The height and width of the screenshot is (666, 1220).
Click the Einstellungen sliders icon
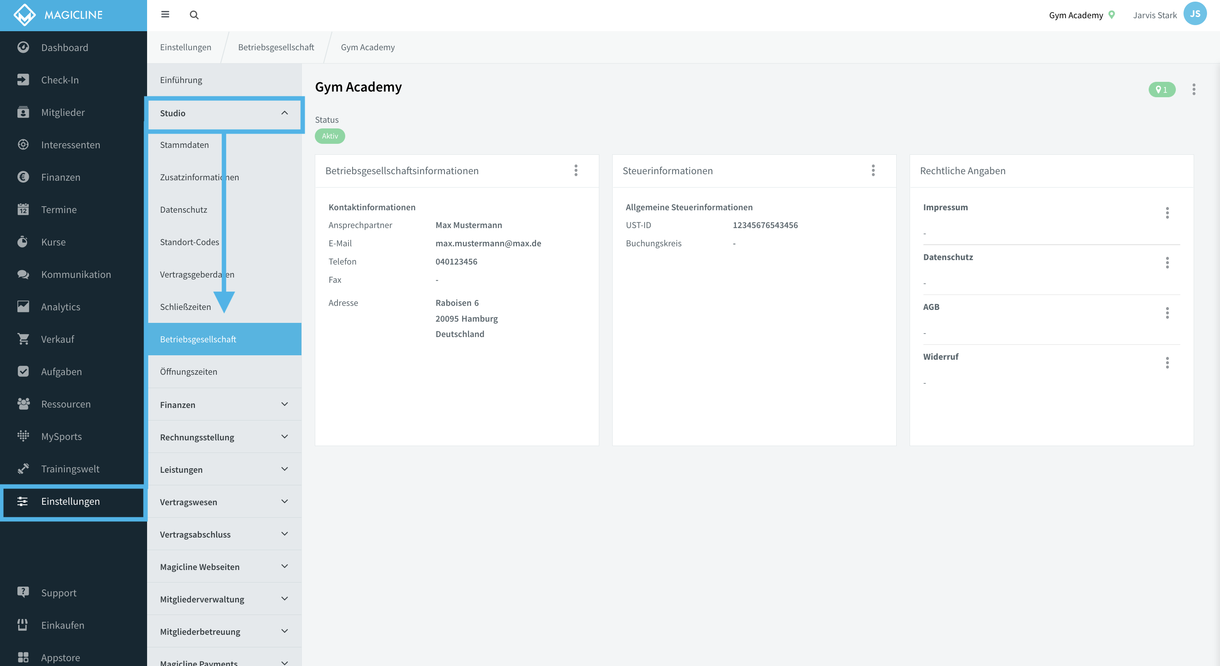[23, 501]
